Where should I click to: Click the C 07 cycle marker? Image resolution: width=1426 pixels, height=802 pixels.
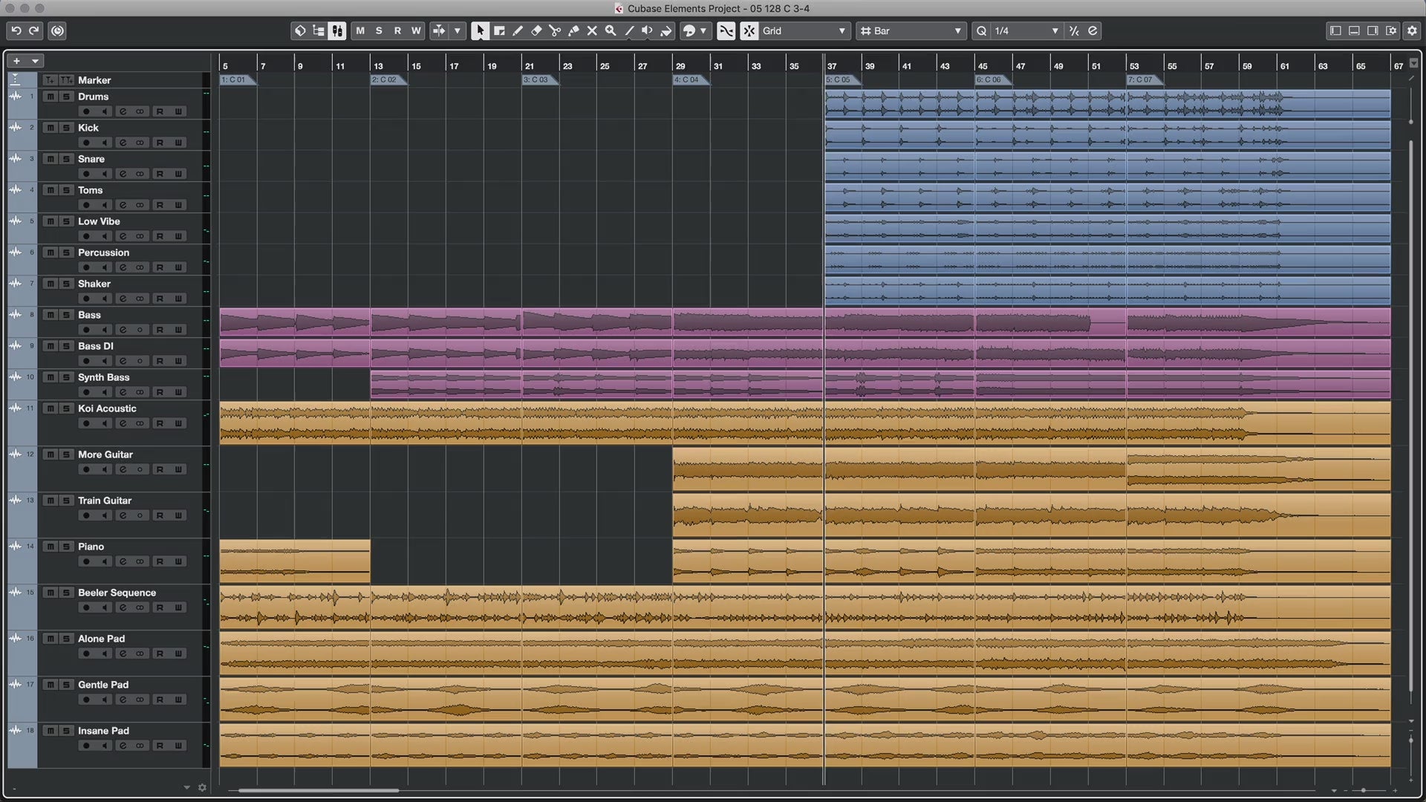1145,79
